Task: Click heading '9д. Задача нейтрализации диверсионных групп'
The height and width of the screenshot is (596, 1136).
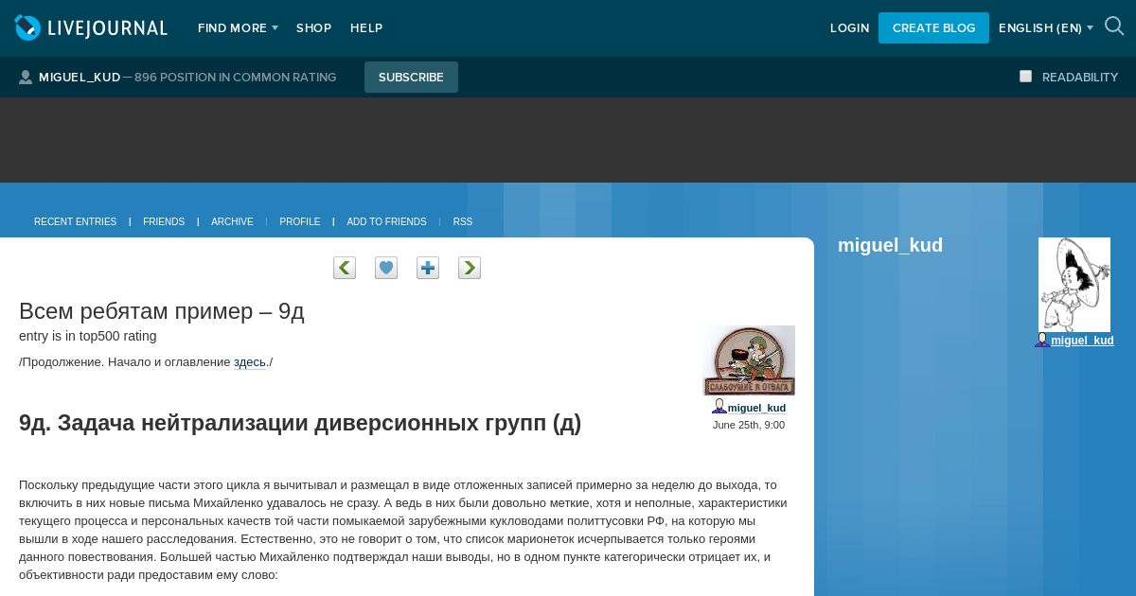Action: (x=300, y=423)
